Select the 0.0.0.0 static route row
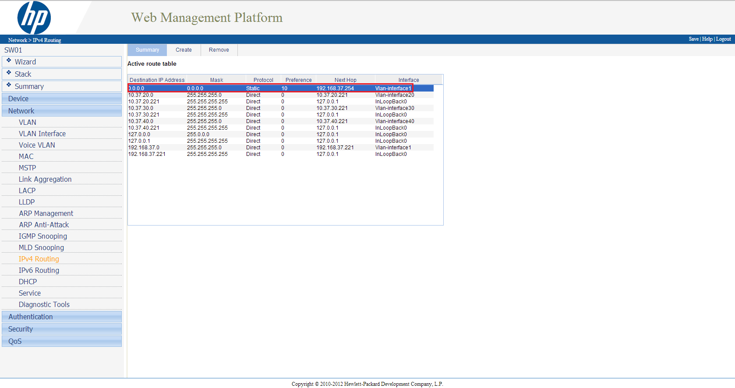Image resolution: width=735 pixels, height=388 pixels. (270, 88)
